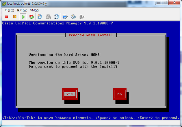Click the floppy drive connect icon
182x127 pixels.
click(65, 17)
